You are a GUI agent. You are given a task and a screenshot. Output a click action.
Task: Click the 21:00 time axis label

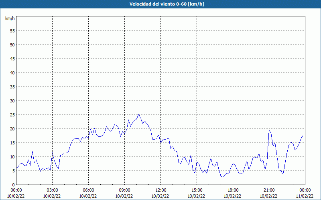pyautogui.click(x=269, y=190)
